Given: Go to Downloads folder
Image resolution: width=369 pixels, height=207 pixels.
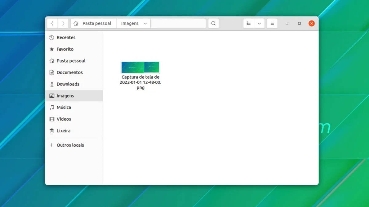Looking at the screenshot, I should (x=74, y=84).
